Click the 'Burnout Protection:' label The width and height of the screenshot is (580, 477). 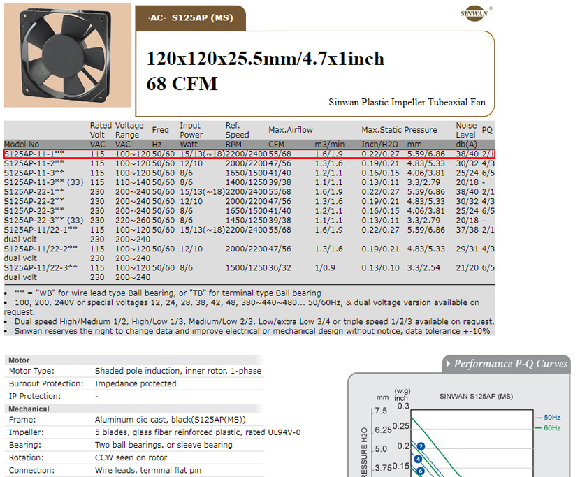(46, 383)
